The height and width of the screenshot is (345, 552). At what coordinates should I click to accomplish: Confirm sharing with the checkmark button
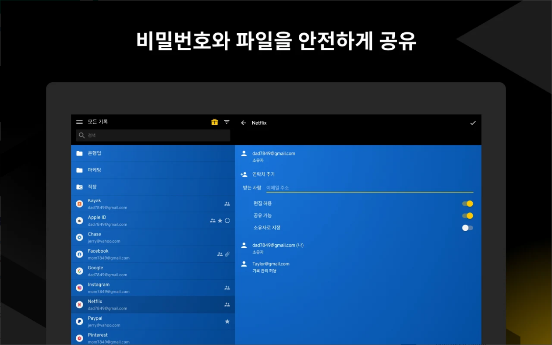[x=472, y=123]
